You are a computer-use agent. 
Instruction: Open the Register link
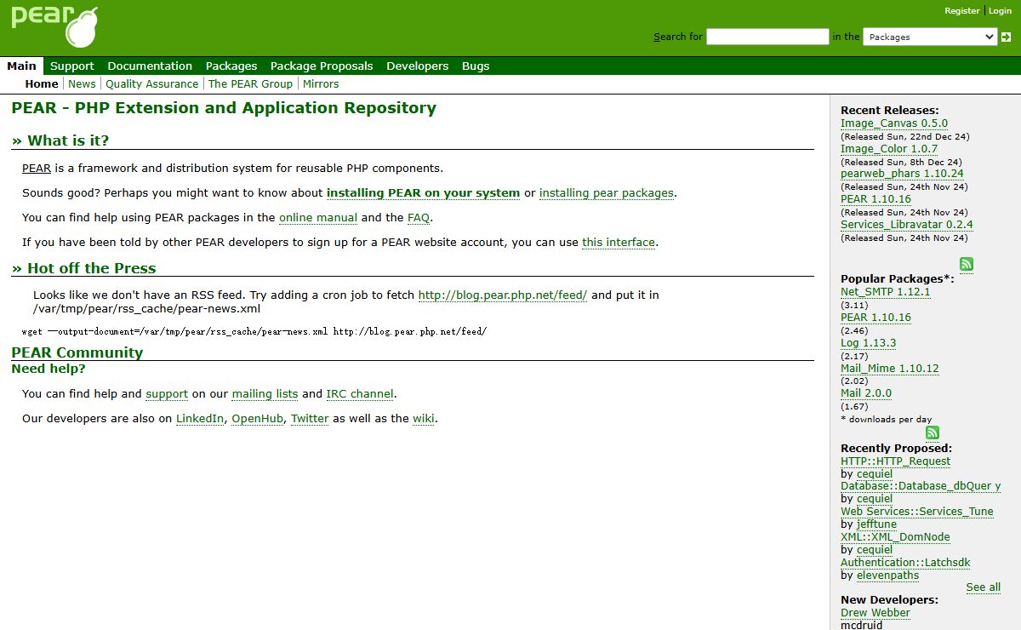962,11
